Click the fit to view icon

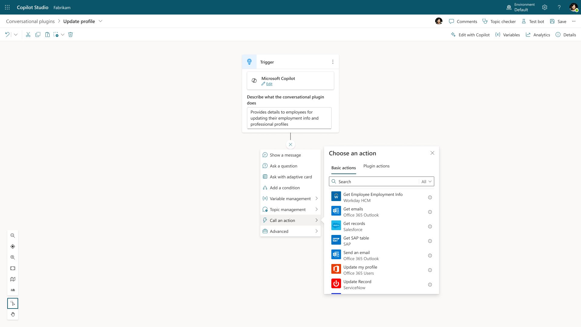(13, 268)
